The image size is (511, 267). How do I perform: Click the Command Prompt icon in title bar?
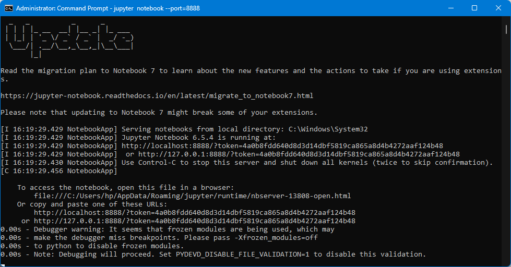(x=9, y=8)
